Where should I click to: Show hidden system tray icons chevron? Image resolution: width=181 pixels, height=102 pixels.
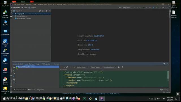[149, 99]
